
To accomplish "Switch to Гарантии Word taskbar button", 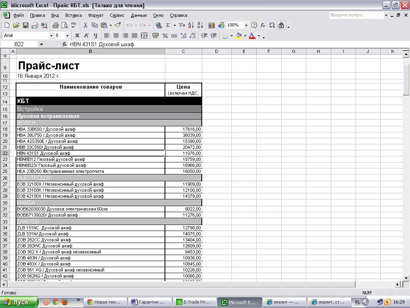I will [150, 302].
